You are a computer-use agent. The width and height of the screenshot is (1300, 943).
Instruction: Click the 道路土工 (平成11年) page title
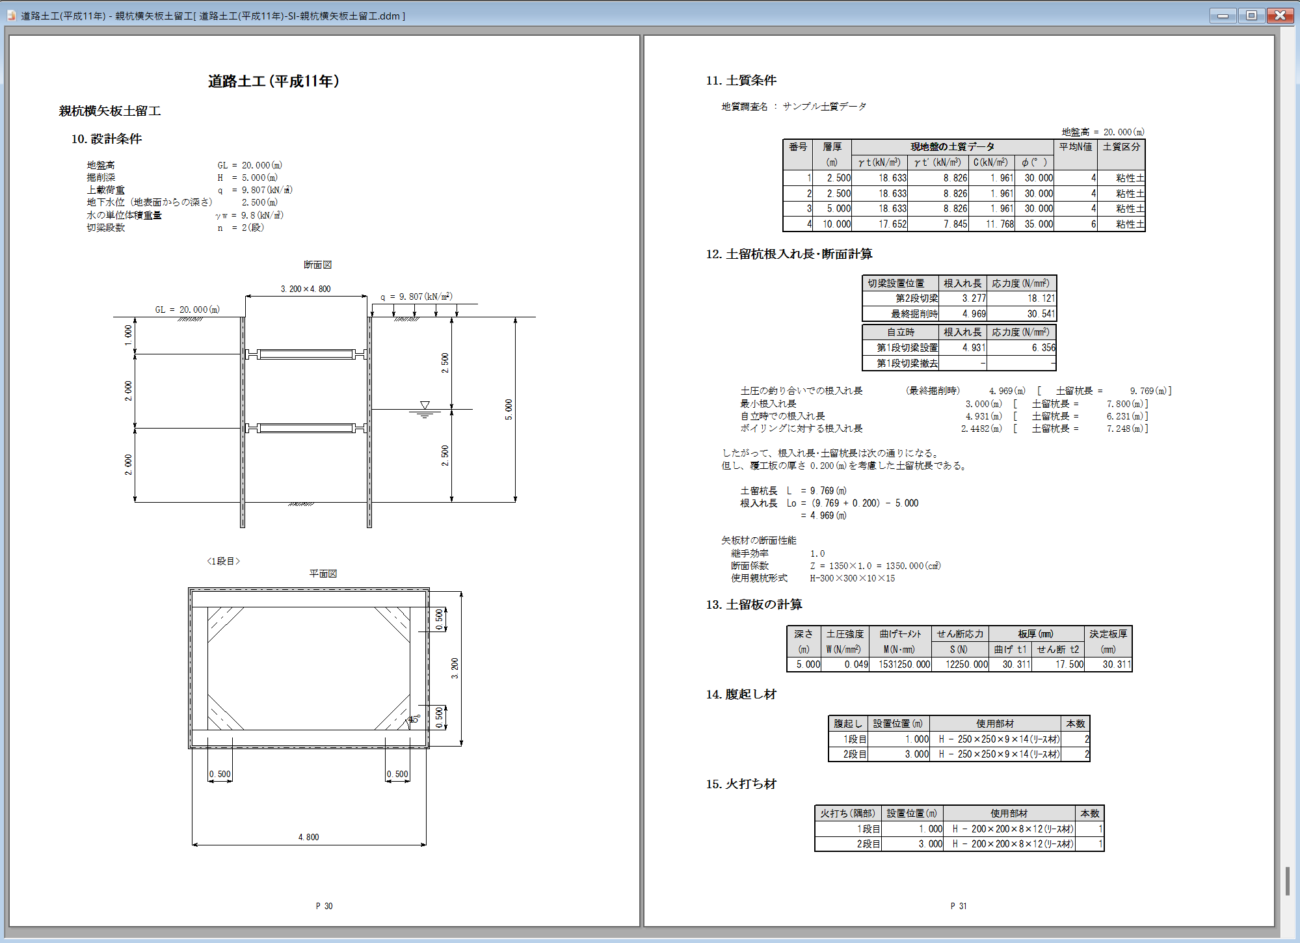point(273,81)
